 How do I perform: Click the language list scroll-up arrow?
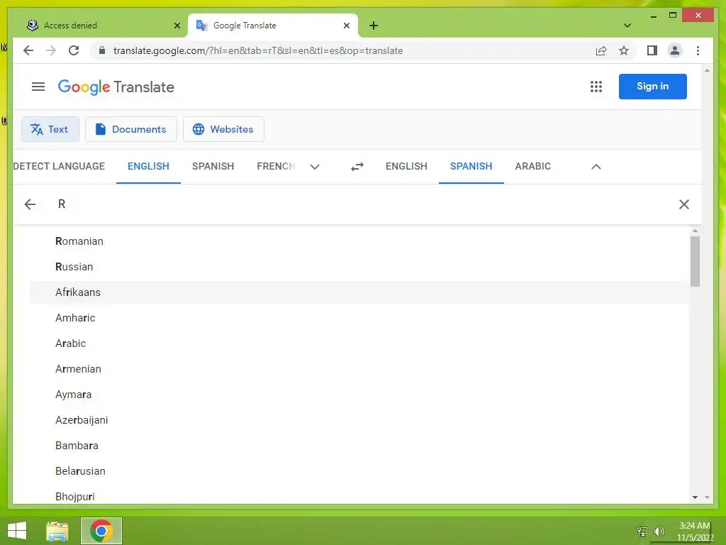click(695, 231)
